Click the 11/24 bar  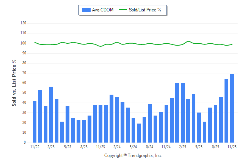[x=166, y=124]
